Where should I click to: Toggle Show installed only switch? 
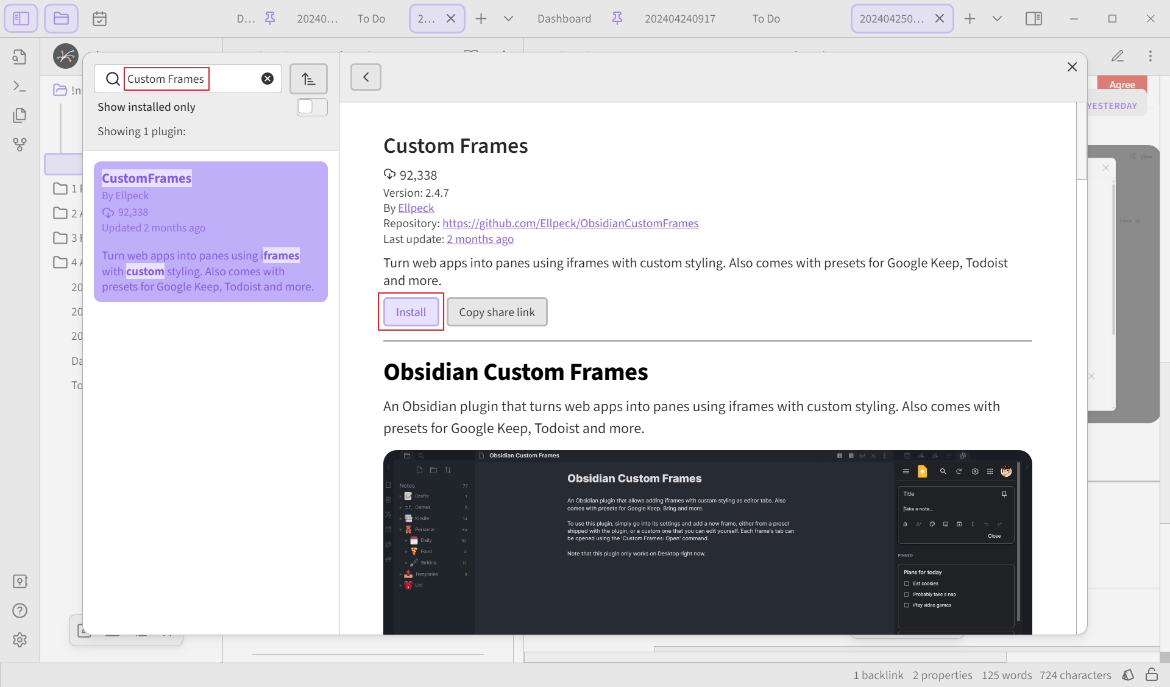312,107
